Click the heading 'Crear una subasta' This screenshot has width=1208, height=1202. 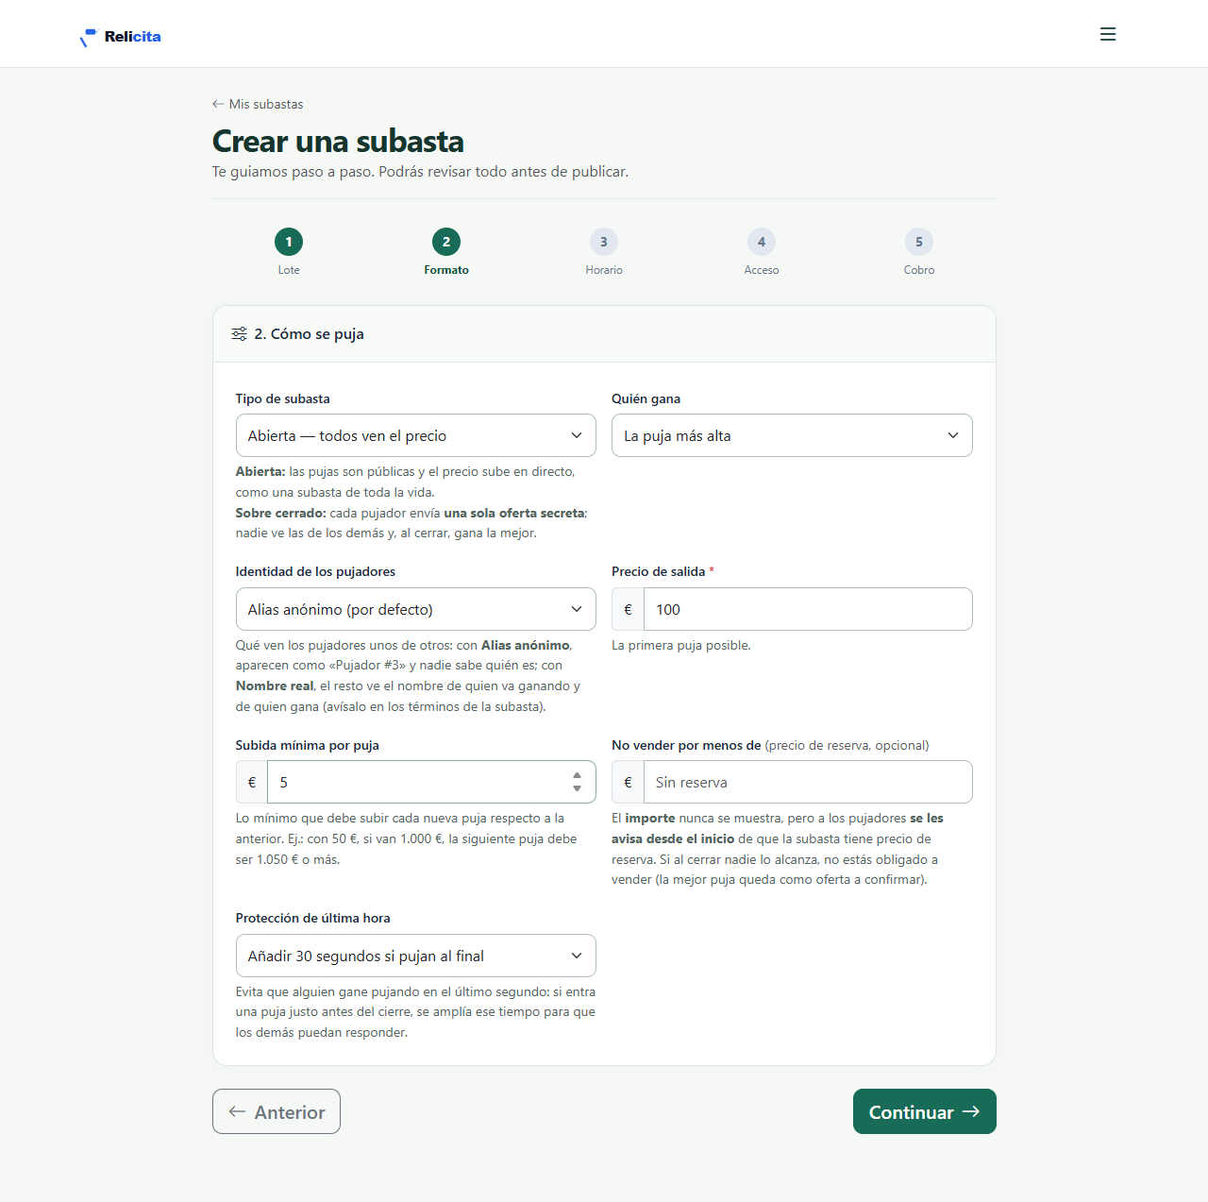click(x=338, y=141)
